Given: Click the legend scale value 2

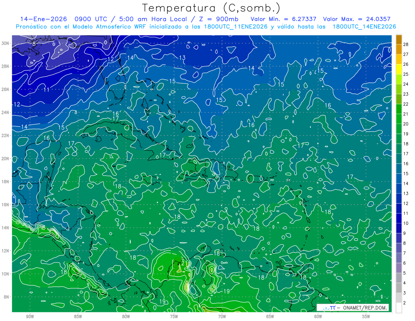Looking at the screenshot, I should [x=405, y=303].
